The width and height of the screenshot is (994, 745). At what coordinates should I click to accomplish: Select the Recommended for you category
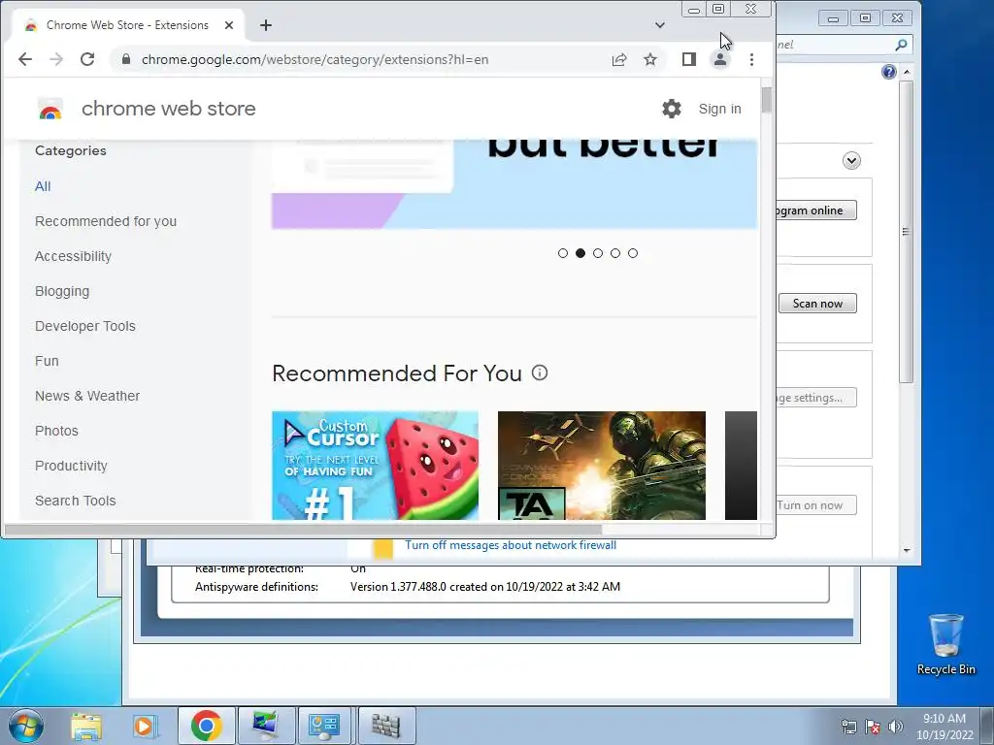click(x=106, y=221)
